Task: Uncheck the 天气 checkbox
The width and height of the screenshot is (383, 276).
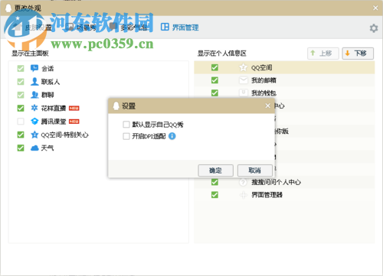Action: tap(21, 148)
